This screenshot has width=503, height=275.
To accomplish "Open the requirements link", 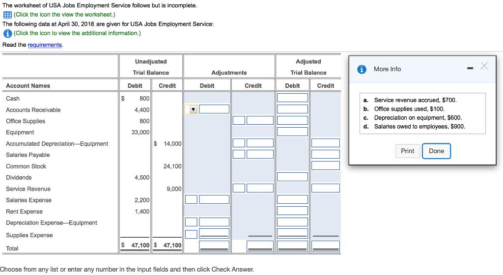I will pos(45,45).
